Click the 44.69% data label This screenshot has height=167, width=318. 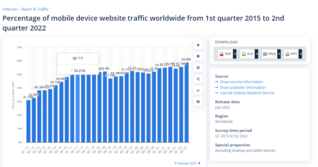point(61,79)
